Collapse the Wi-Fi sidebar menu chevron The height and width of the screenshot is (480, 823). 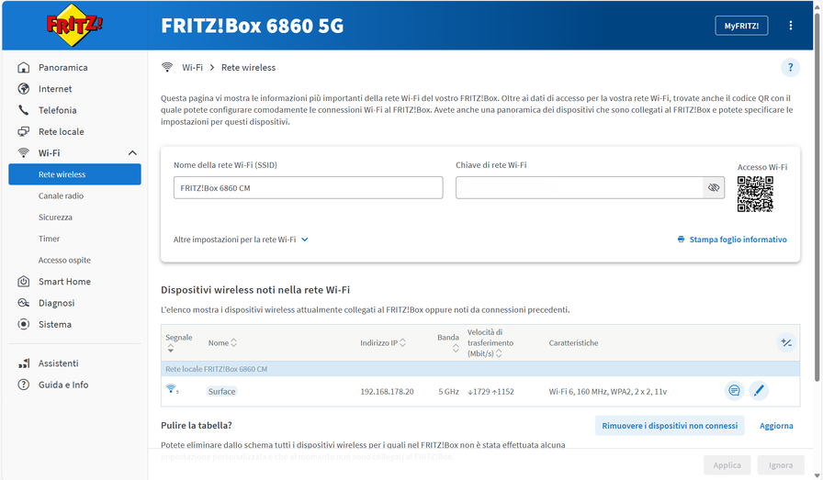point(132,153)
